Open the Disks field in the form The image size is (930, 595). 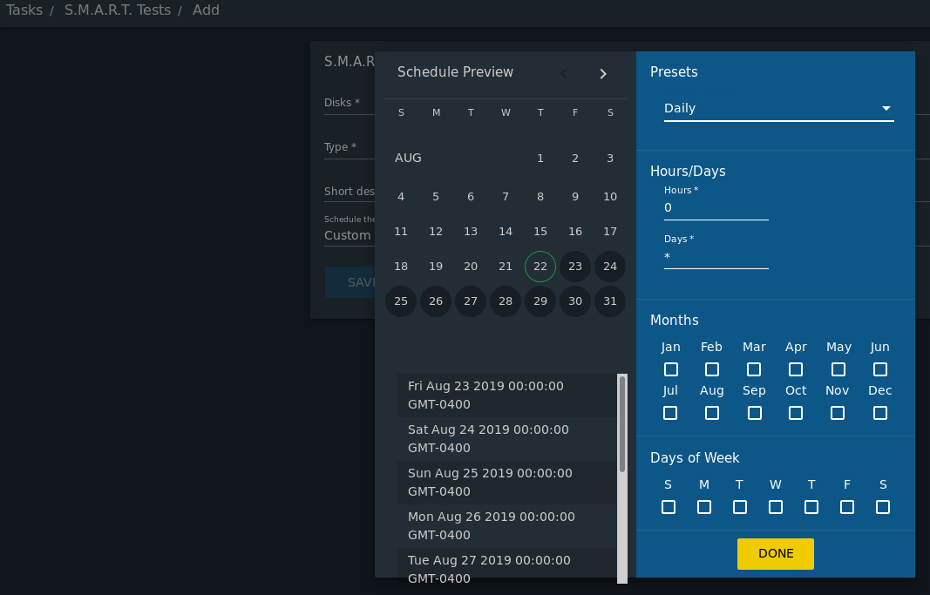350,103
